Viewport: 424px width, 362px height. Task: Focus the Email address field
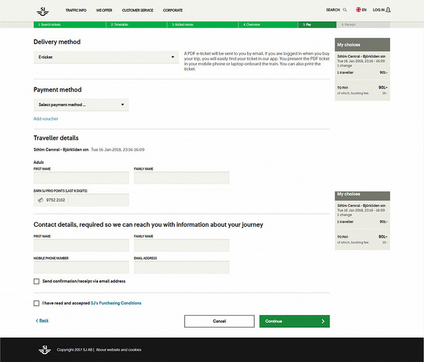pyautogui.click(x=182, y=267)
